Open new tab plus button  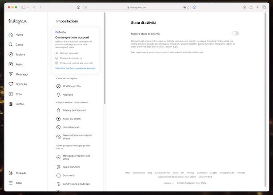pyautogui.click(x=257, y=7)
